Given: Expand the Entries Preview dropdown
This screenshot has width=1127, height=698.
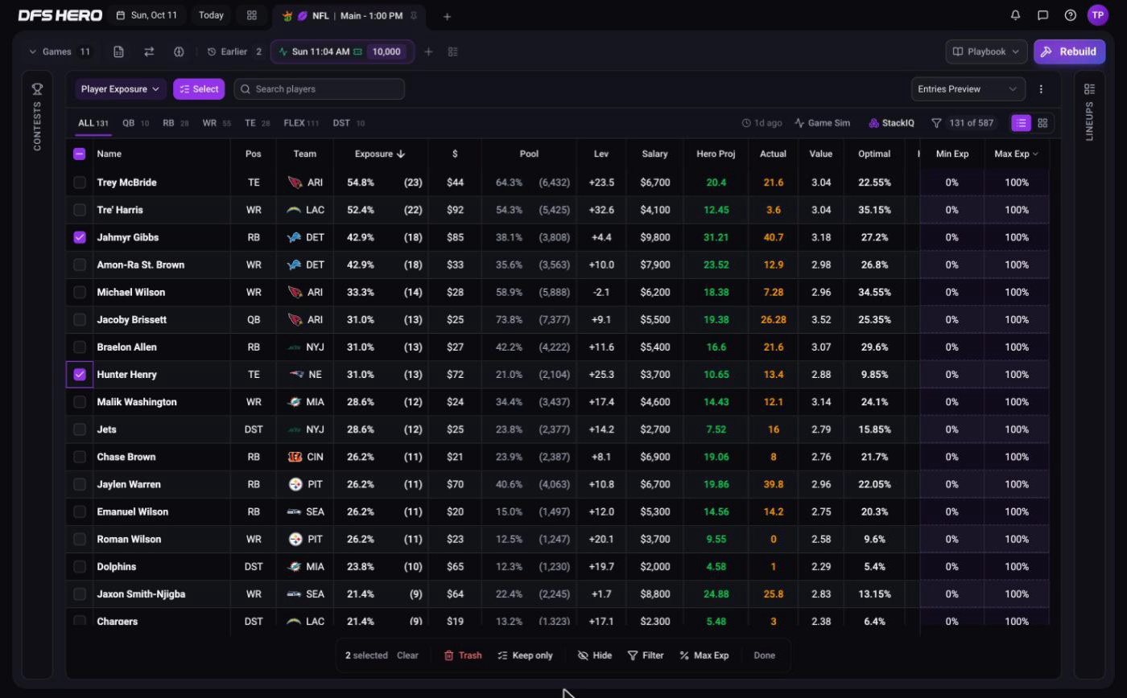Looking at the screenshot, I should [x=968, y=89].
